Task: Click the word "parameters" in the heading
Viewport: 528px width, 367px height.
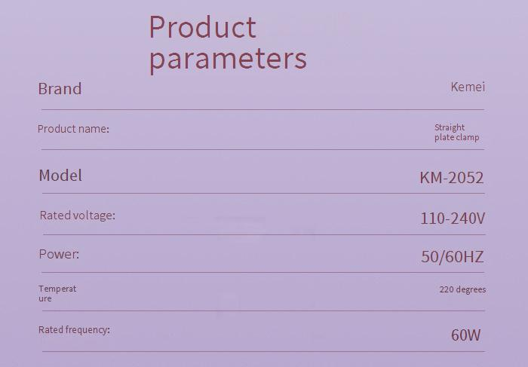Action: pyautogui.click(x=228, y=58)
